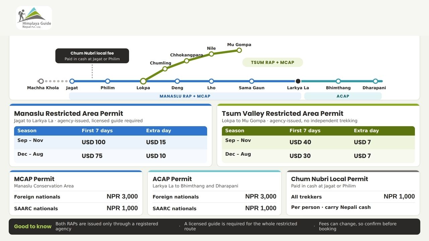Click the Tsum table Extra day header

pos(366,131)
